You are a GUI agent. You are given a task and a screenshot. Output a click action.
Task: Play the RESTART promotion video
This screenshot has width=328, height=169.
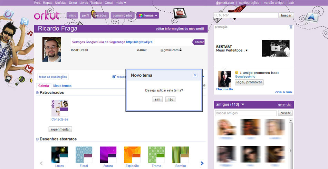point(276,48)
